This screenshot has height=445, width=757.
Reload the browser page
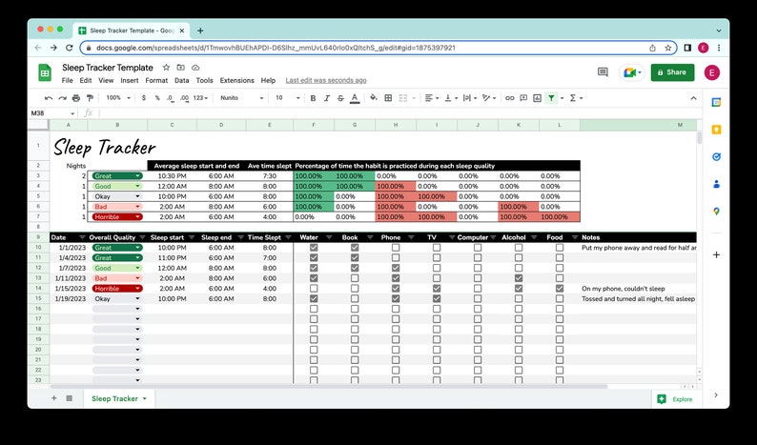click(69, 48)
